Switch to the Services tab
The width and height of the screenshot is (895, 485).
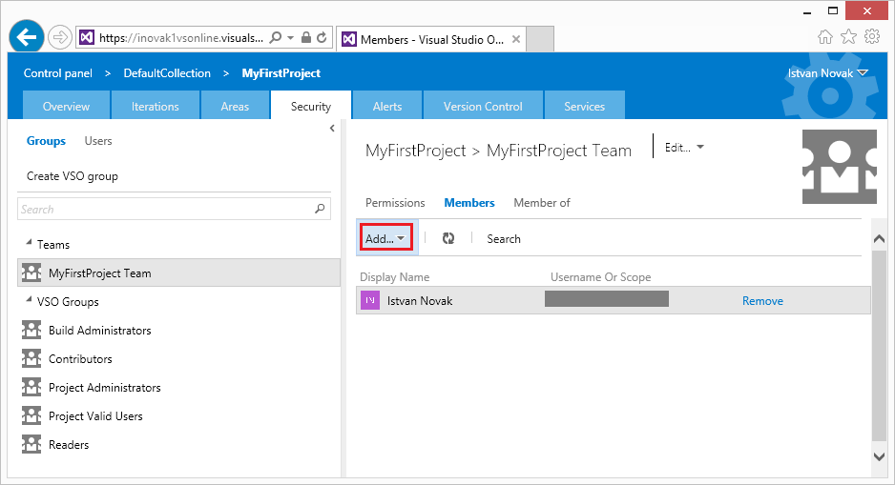coord(585,106)
